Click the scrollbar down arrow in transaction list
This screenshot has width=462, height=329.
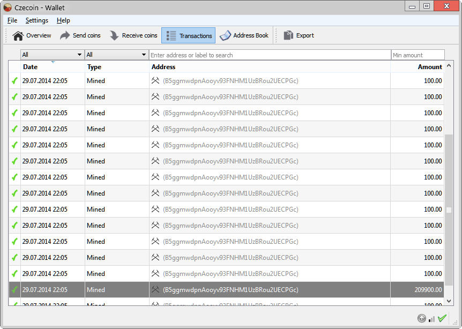449,301
